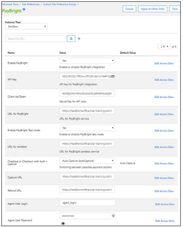Focus the Agent User Password field
The image size is (183, 227).
click(x=88, y=216)
